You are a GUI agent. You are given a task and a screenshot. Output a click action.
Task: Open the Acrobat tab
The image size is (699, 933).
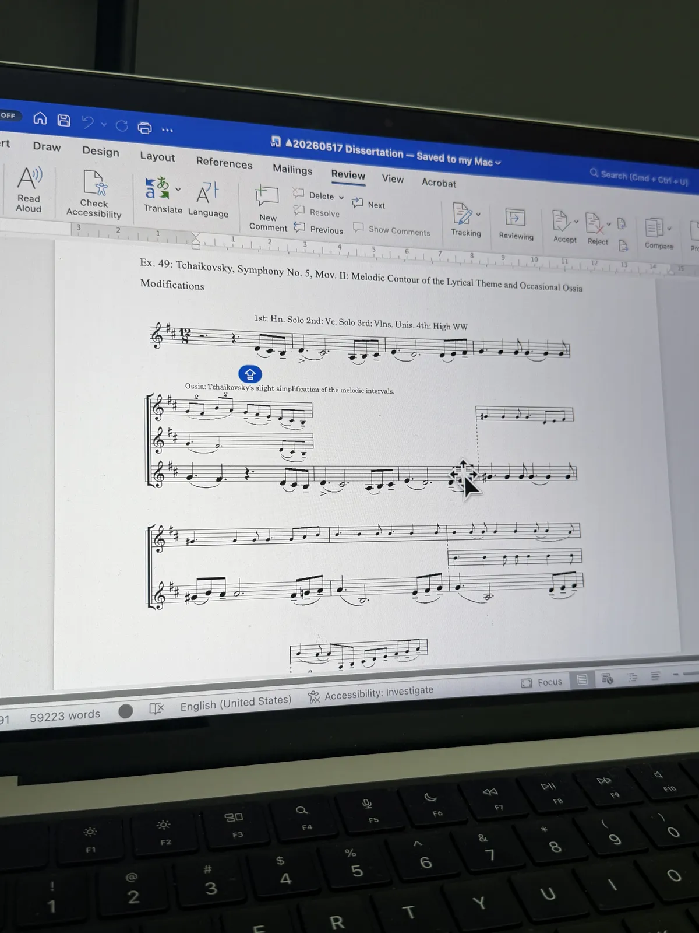(x=439, y=183)
